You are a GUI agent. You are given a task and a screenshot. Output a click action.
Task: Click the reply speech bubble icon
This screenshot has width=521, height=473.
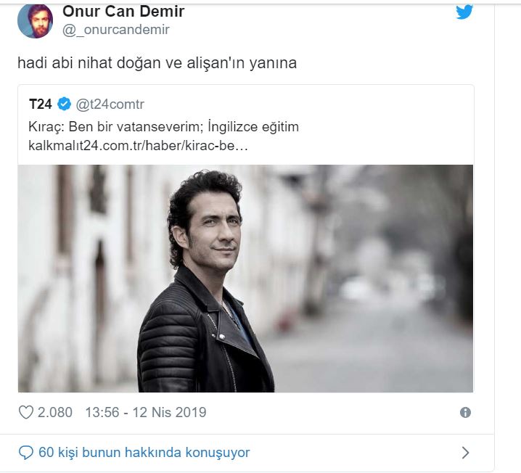(x=26, y=453)
